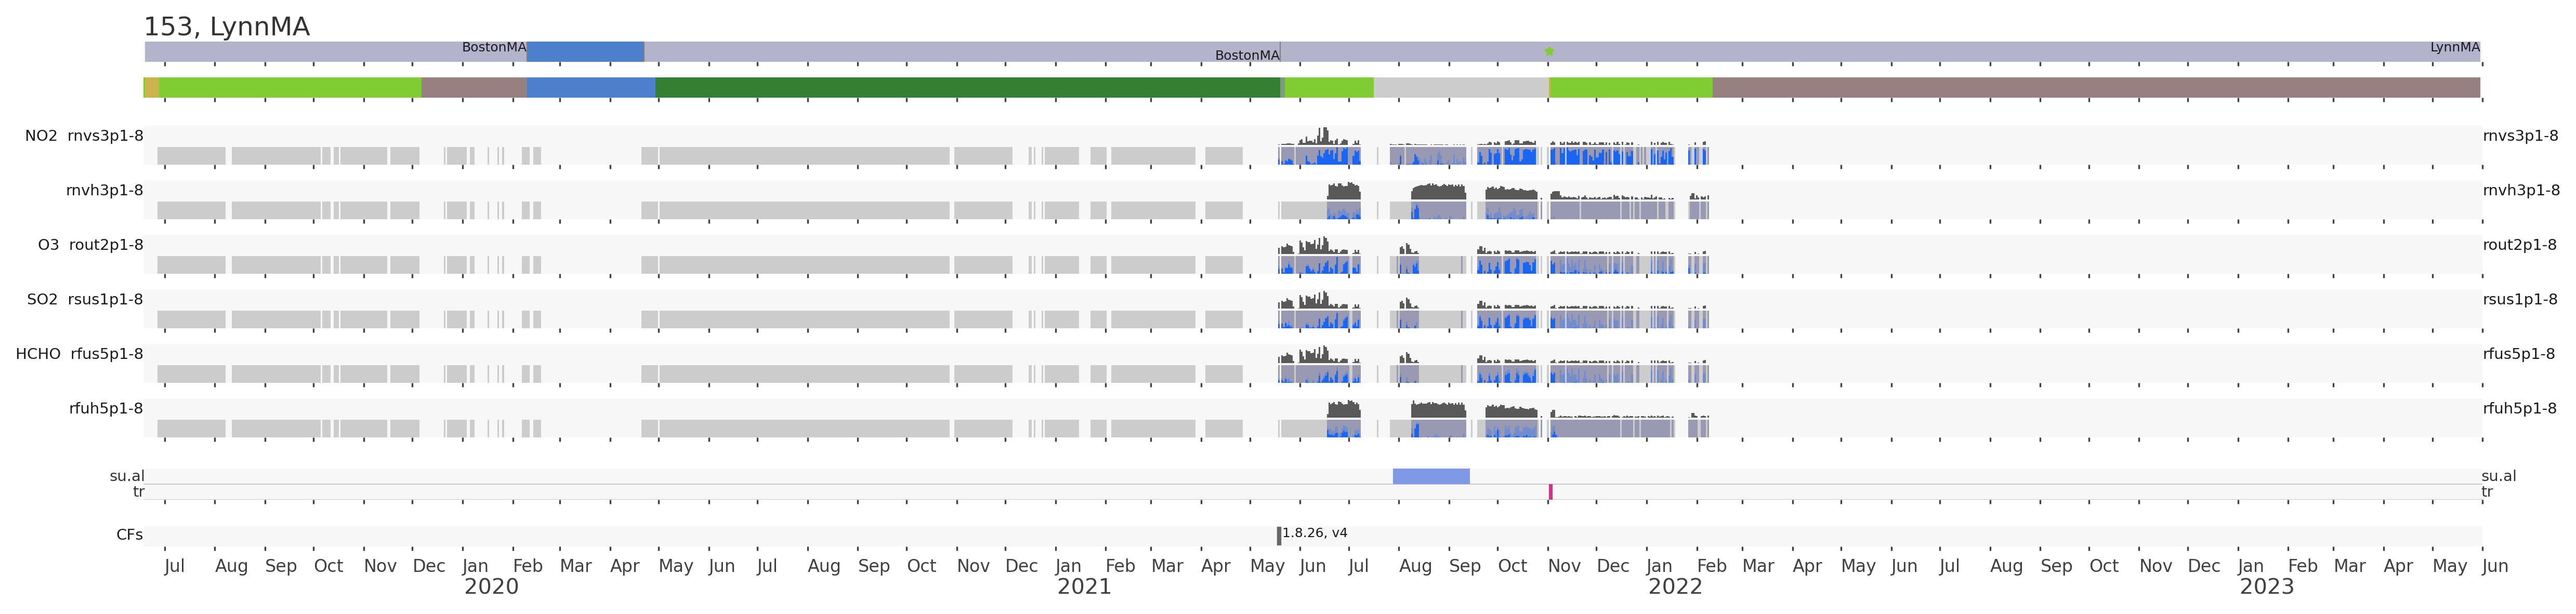
Task: Click the chart title 153, LynnMA
Action: pos(226,27)
